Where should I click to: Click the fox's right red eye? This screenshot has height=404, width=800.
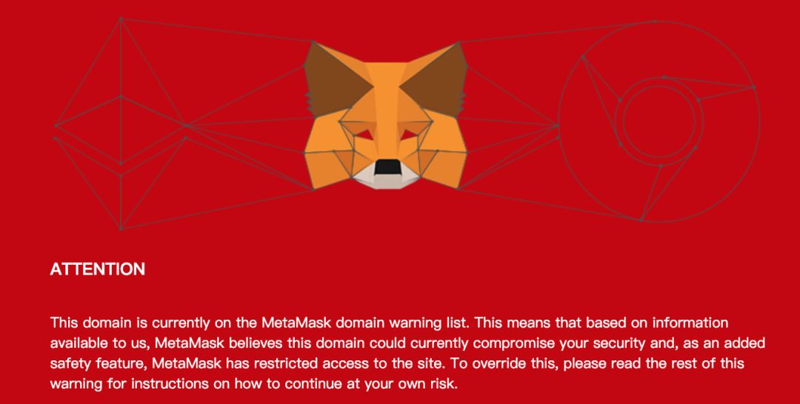pos(409,135)
